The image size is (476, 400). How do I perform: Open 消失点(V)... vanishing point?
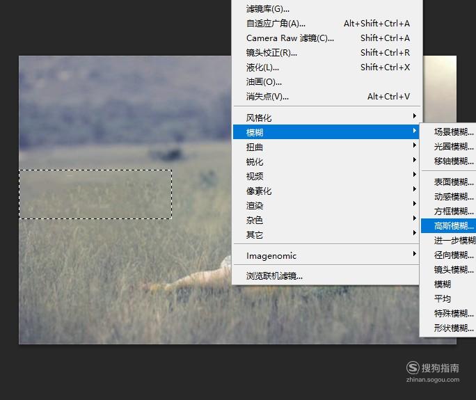coord(326,97)
